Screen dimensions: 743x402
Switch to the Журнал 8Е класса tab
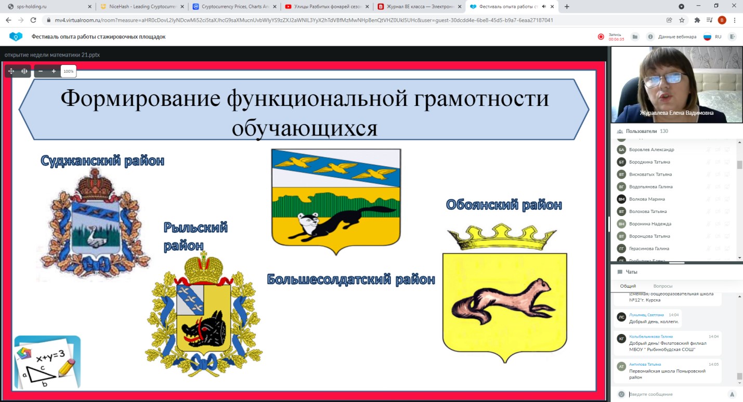tap(420, 7)
